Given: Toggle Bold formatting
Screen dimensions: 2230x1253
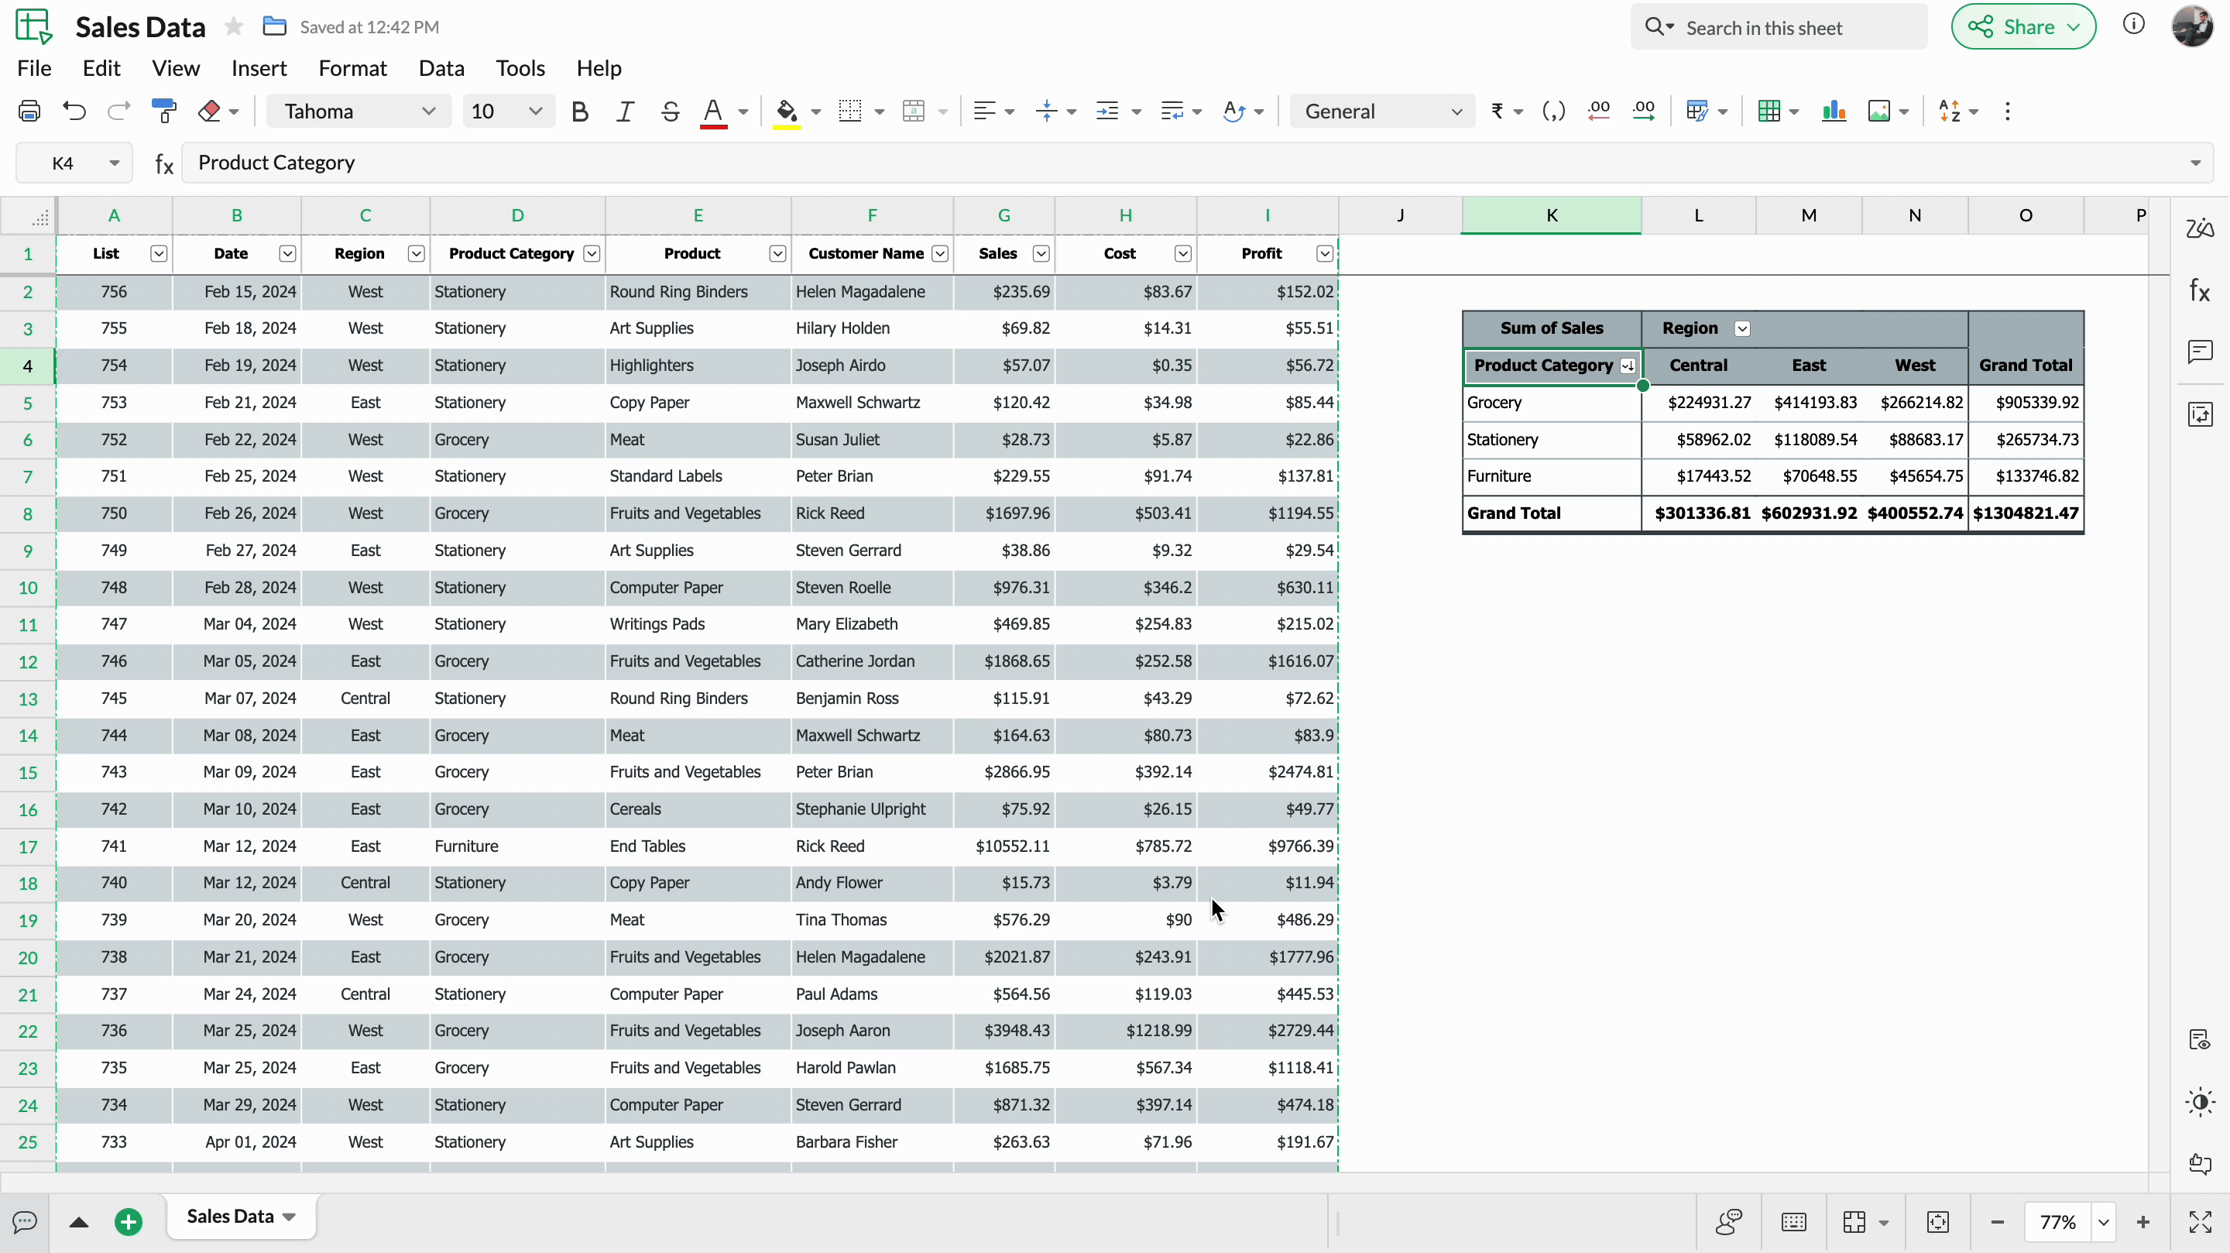Looking at the screenshot, I should point(580,111).
